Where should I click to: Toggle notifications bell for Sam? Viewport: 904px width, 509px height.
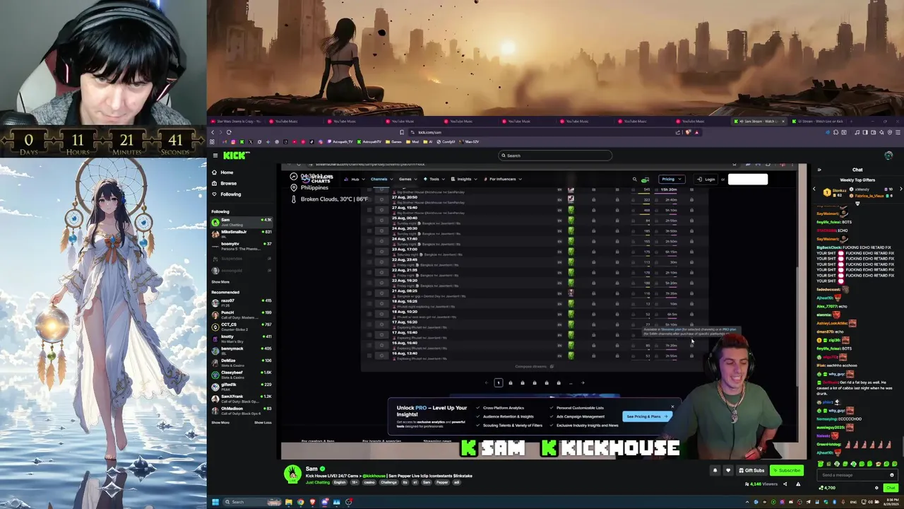pyautogui.click(x=715, y=470)
